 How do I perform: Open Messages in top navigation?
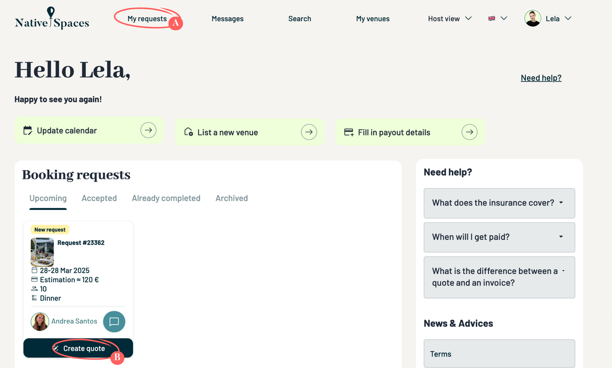(x=227, y=19)
